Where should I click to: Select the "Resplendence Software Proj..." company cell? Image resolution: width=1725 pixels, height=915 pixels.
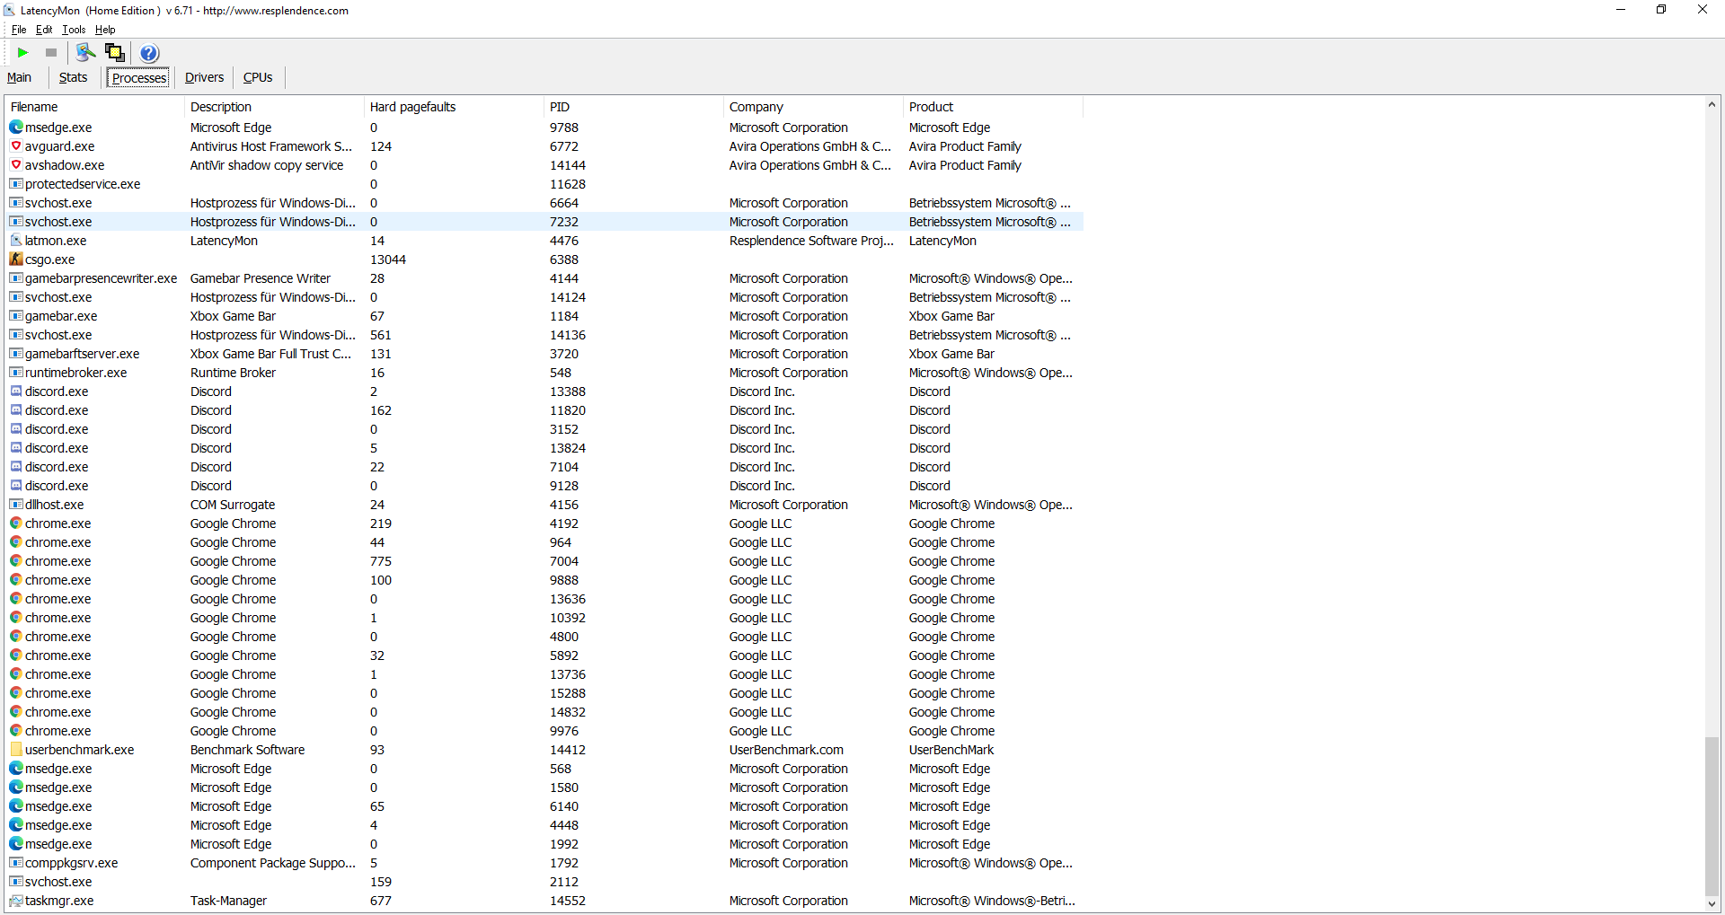(x=811, y=241)
